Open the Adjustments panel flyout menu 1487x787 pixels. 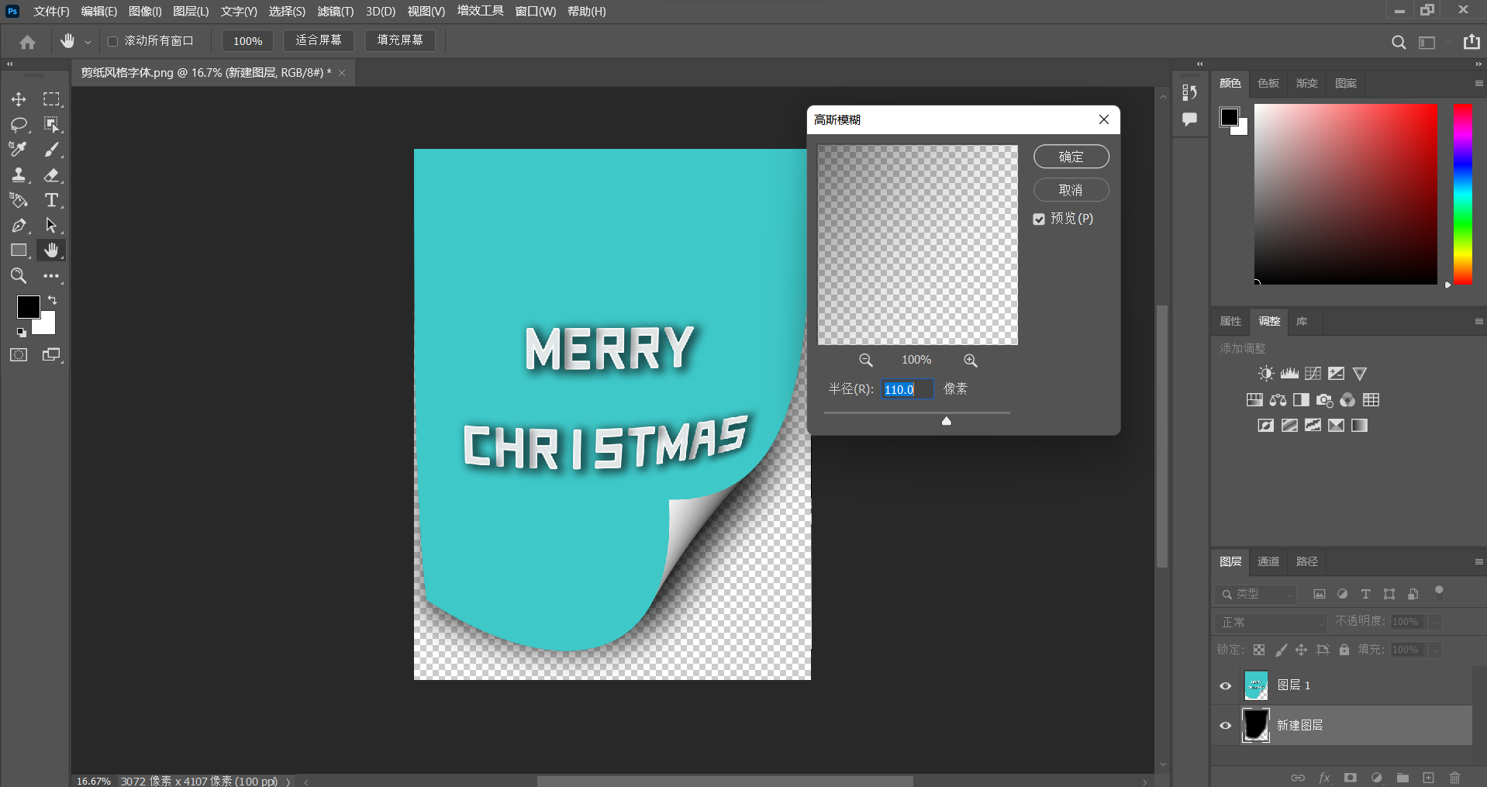pos(1478,321)
